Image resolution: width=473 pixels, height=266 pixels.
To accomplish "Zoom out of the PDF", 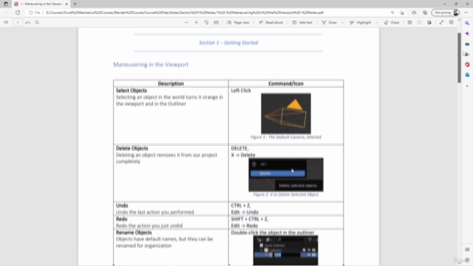I will coord(186,23).
